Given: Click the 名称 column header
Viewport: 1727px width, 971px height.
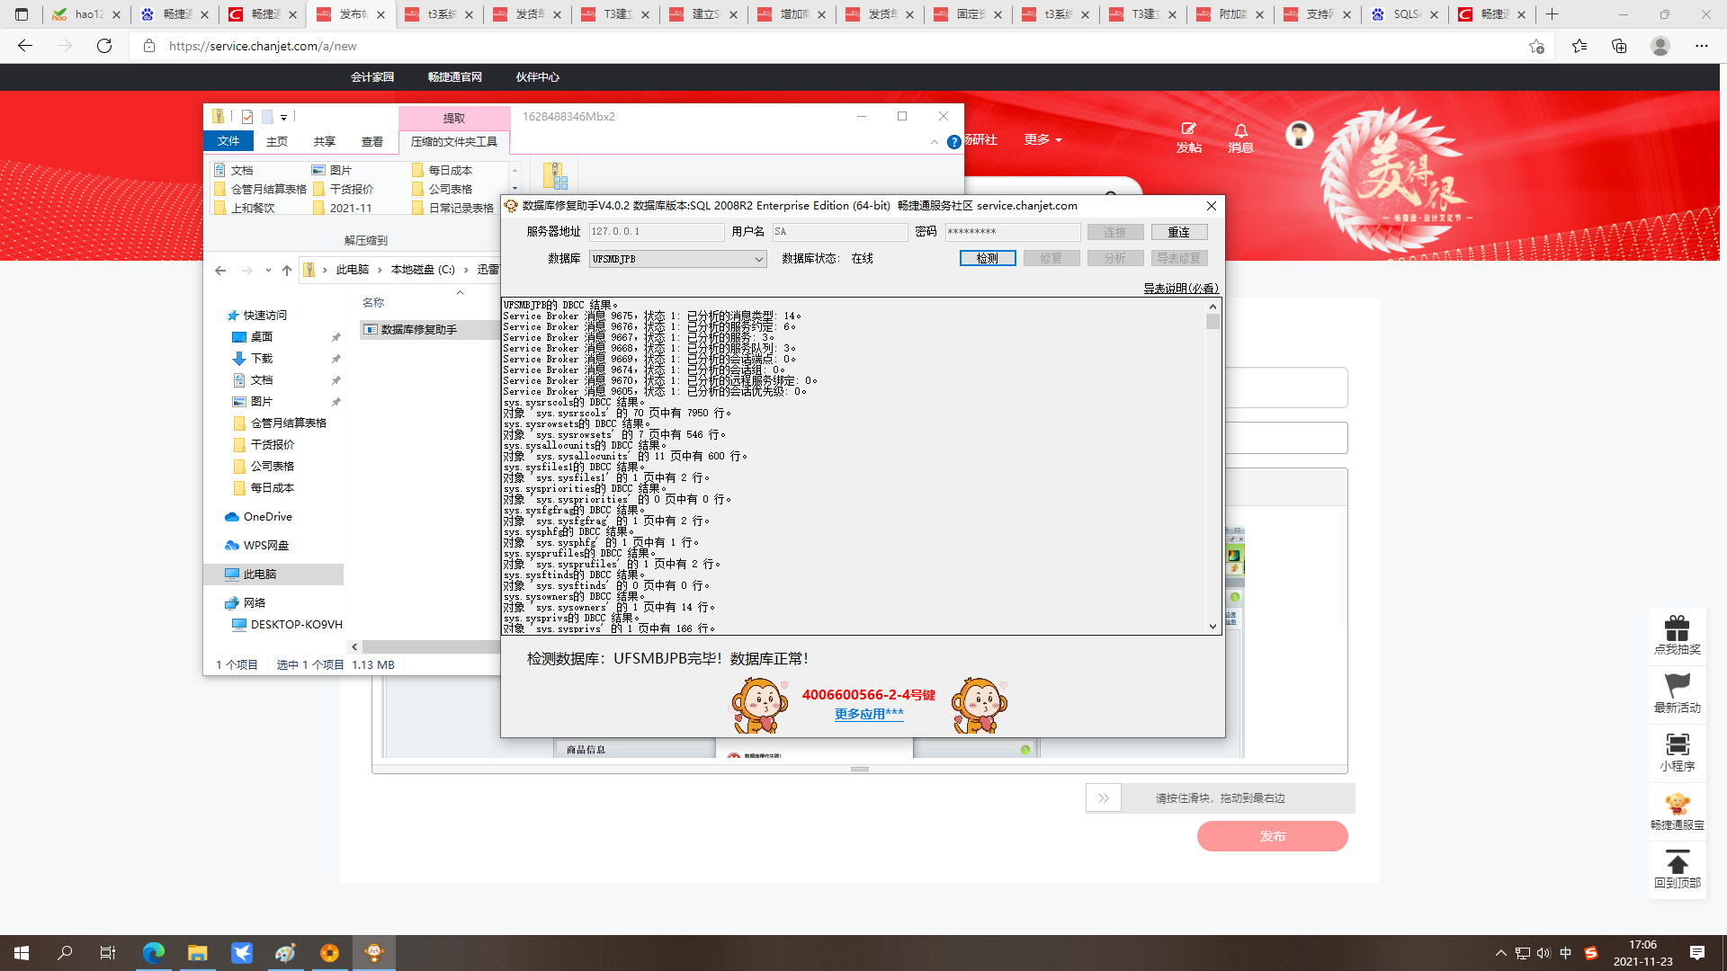Looking at the screenshot, I should click(373, 303).
